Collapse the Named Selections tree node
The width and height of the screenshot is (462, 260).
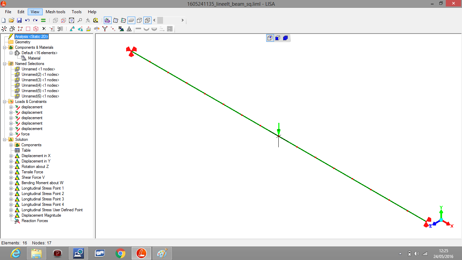(x=4, y=64)
